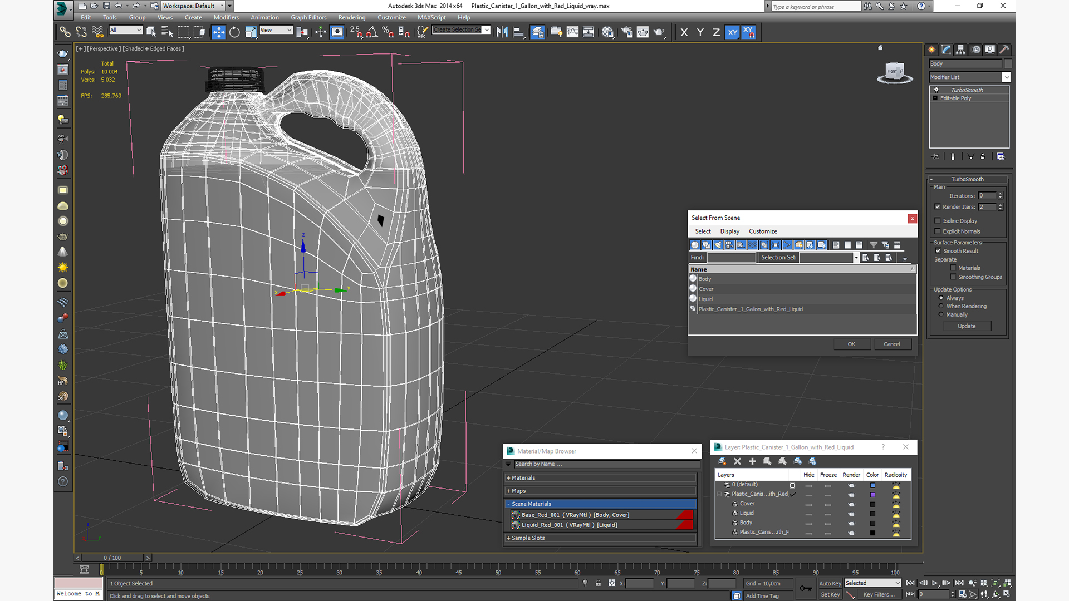Open the Hierarchy command panel tab
Viewport: 1069px width, 601px height.
(961, 50)
